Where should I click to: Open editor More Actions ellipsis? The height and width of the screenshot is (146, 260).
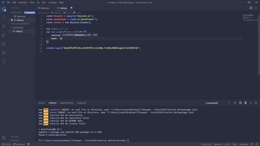256,8
